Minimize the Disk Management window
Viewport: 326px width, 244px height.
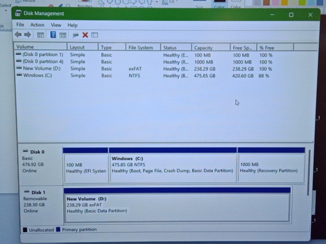click(272, 15)
